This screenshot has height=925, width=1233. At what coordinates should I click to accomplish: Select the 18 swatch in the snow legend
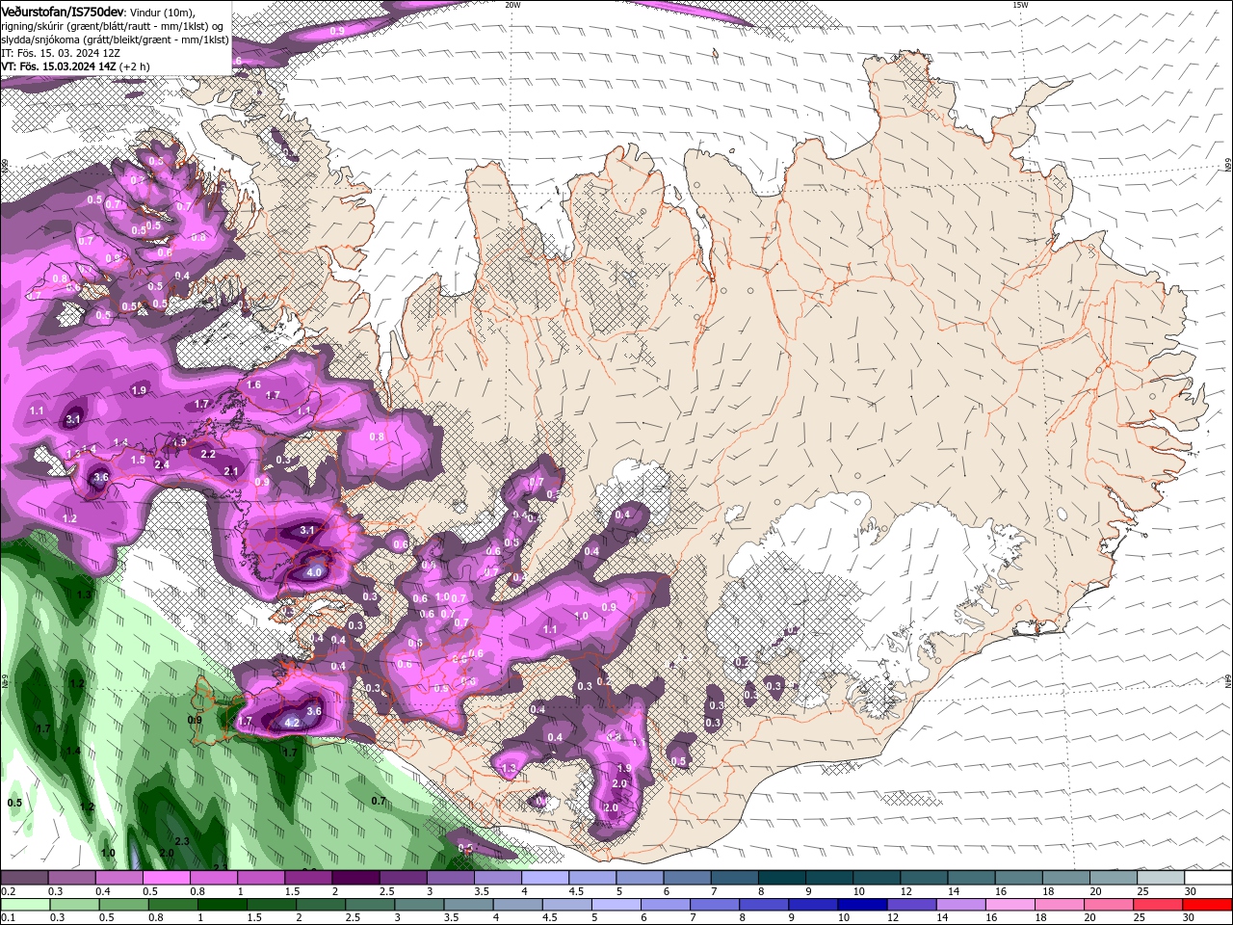coord(1064,878)
